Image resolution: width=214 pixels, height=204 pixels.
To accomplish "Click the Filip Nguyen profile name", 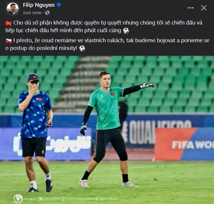I will click(39, 5).
